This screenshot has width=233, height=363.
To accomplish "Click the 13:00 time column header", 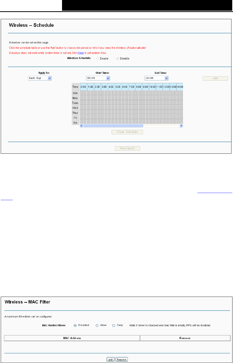I will tap(173, 87).
